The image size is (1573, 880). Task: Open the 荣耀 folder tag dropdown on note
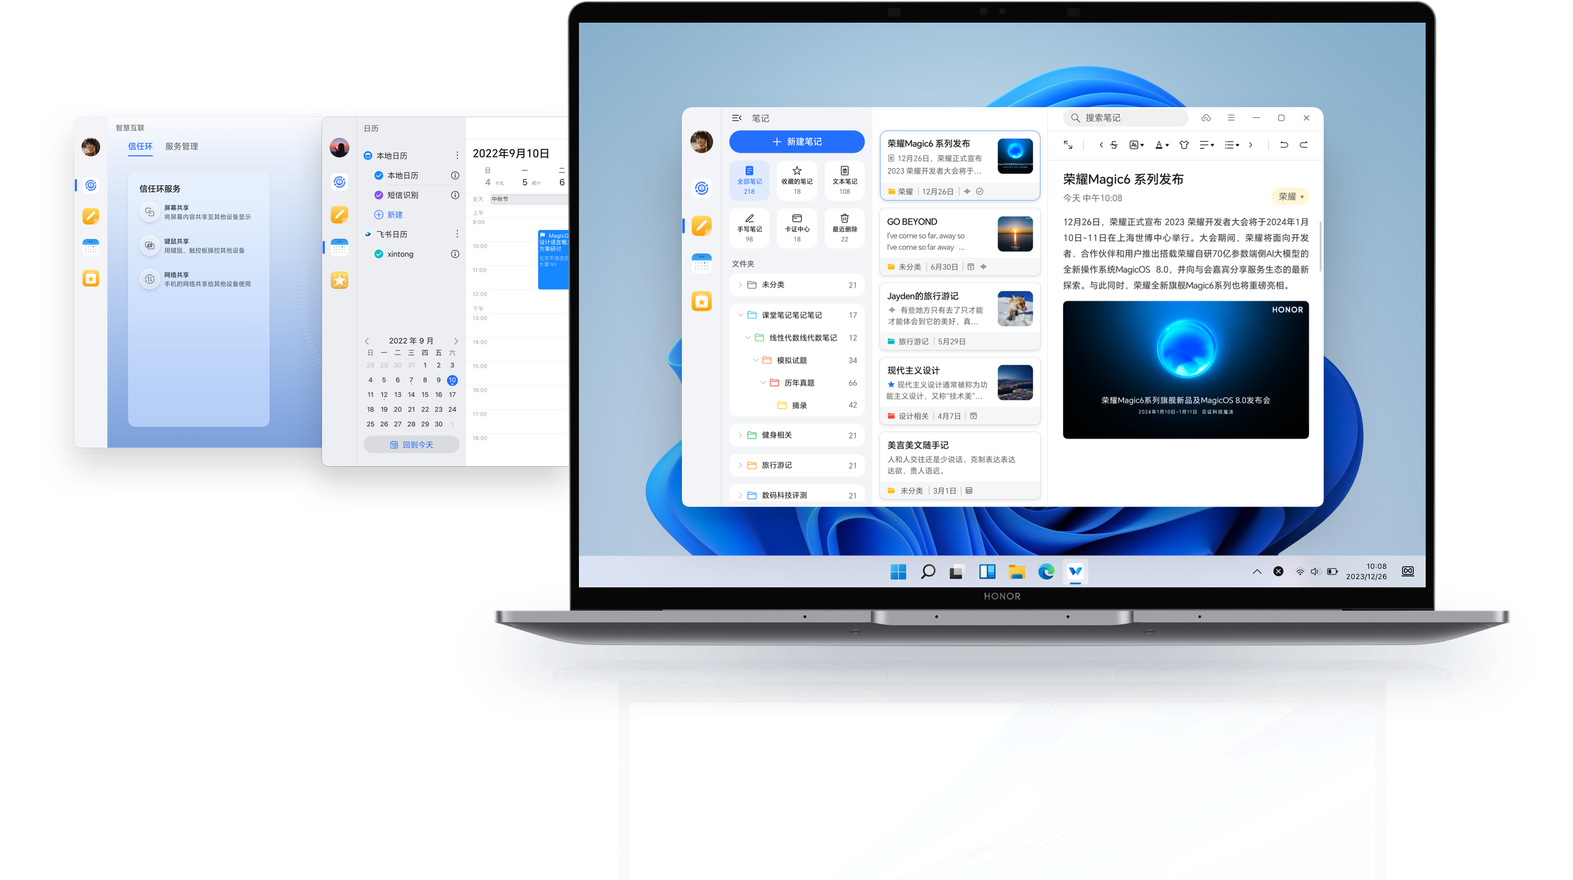click(x=1290, y=197)
